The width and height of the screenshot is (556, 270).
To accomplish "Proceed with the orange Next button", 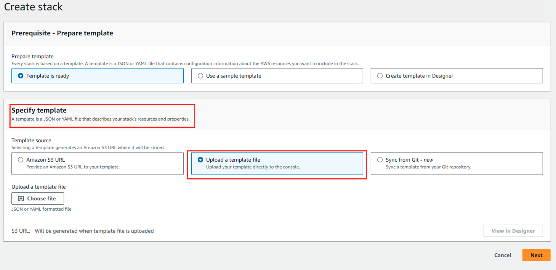I will (x=536, y=255).
